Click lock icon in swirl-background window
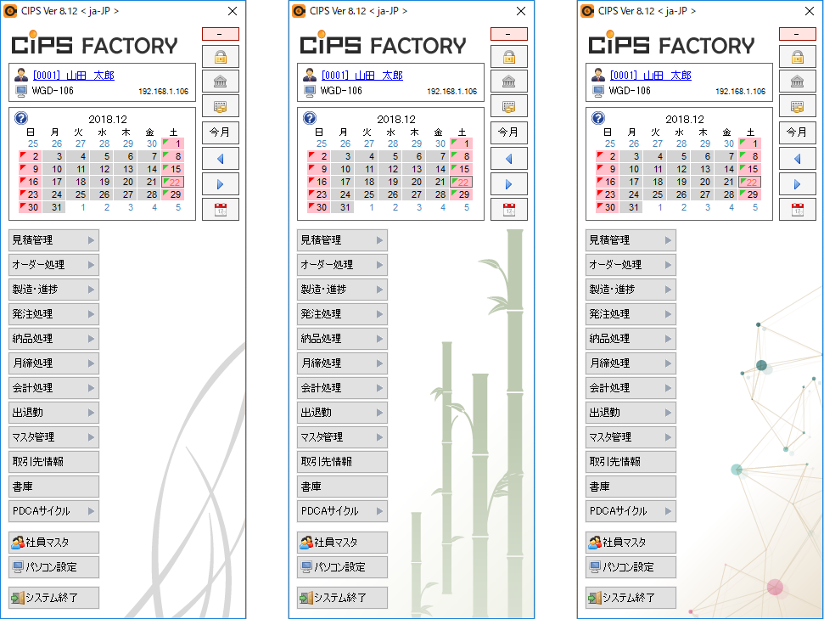 point(221,57)
